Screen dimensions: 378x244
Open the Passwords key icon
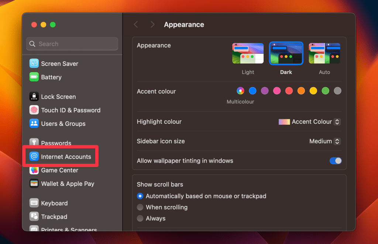coord(34,142)
